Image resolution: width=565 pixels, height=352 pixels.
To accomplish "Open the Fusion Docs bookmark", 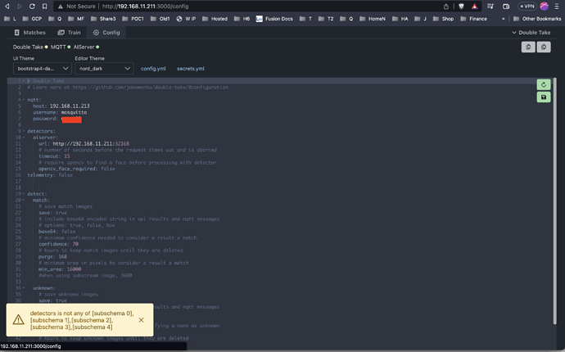I will [x=274, y=19].
